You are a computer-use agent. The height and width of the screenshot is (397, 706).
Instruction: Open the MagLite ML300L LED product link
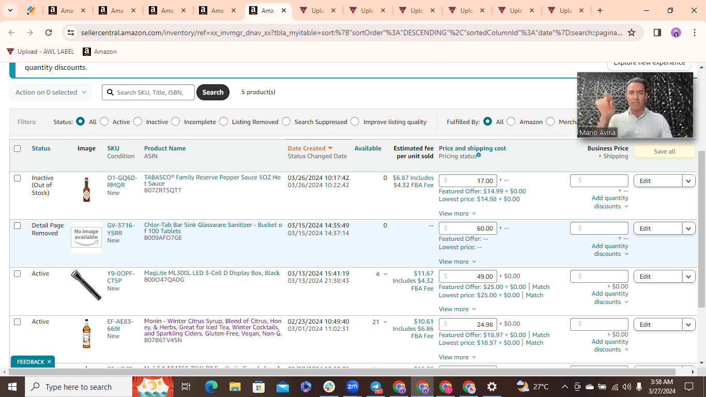point(212,273)
